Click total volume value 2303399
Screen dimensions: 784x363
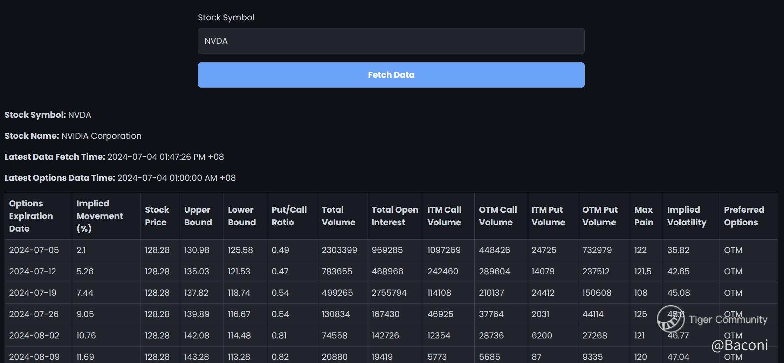tap(339, 250)
